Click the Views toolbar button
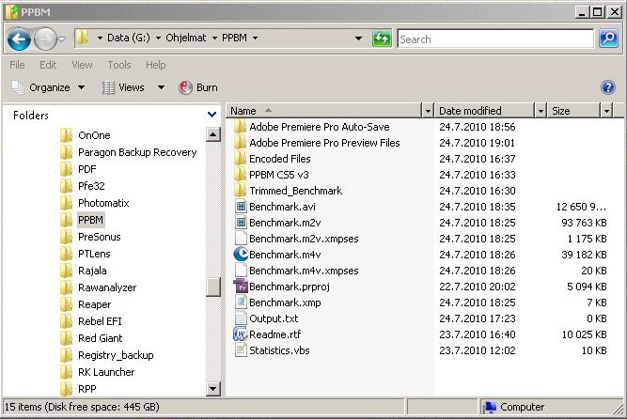 point(123,87)
